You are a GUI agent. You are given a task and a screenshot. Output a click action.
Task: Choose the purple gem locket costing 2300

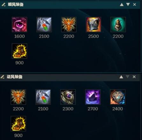pyautogui.click(x=68, y=97)
